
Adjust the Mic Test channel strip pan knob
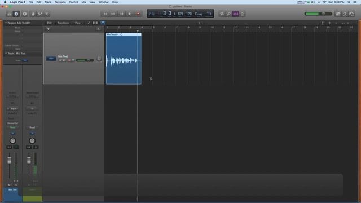(x=12, y=140)
